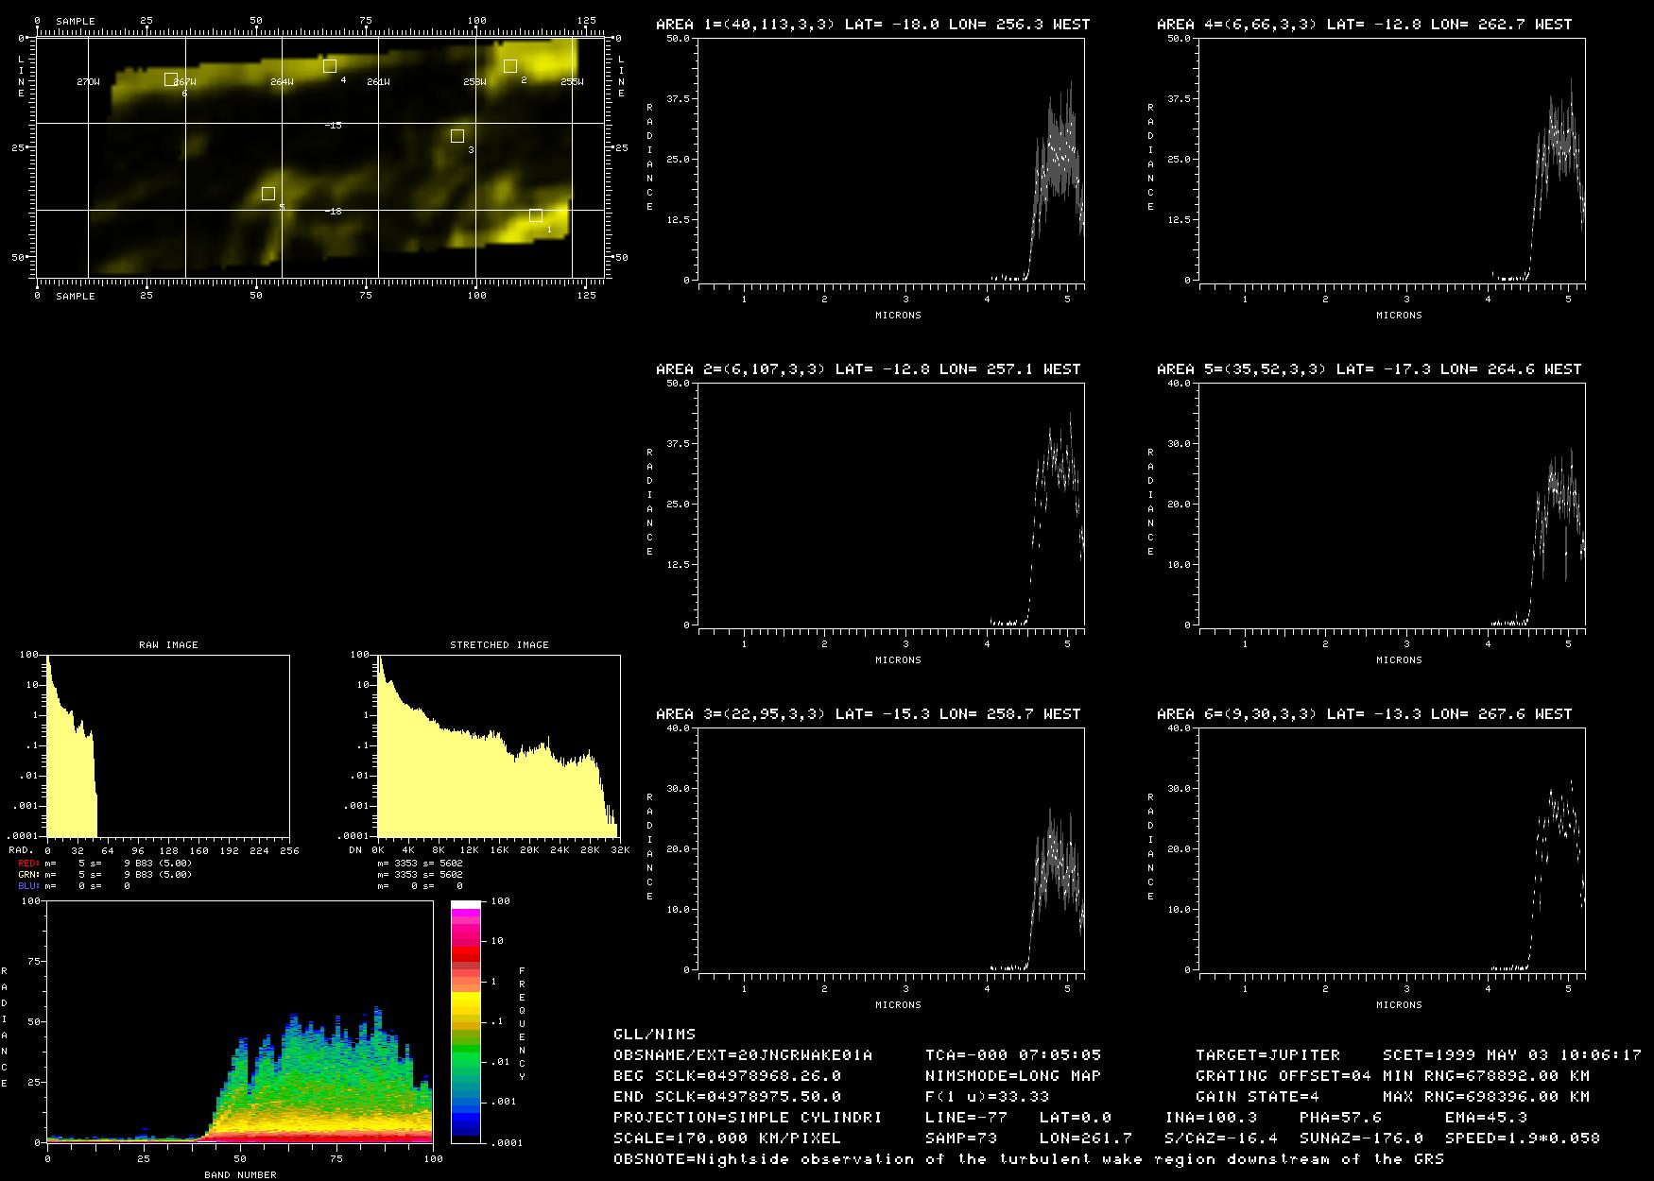1654x1181 pixels.
Task: Click the AREA 4 plot title with LON 262.7
Action: pos(1364,24)
